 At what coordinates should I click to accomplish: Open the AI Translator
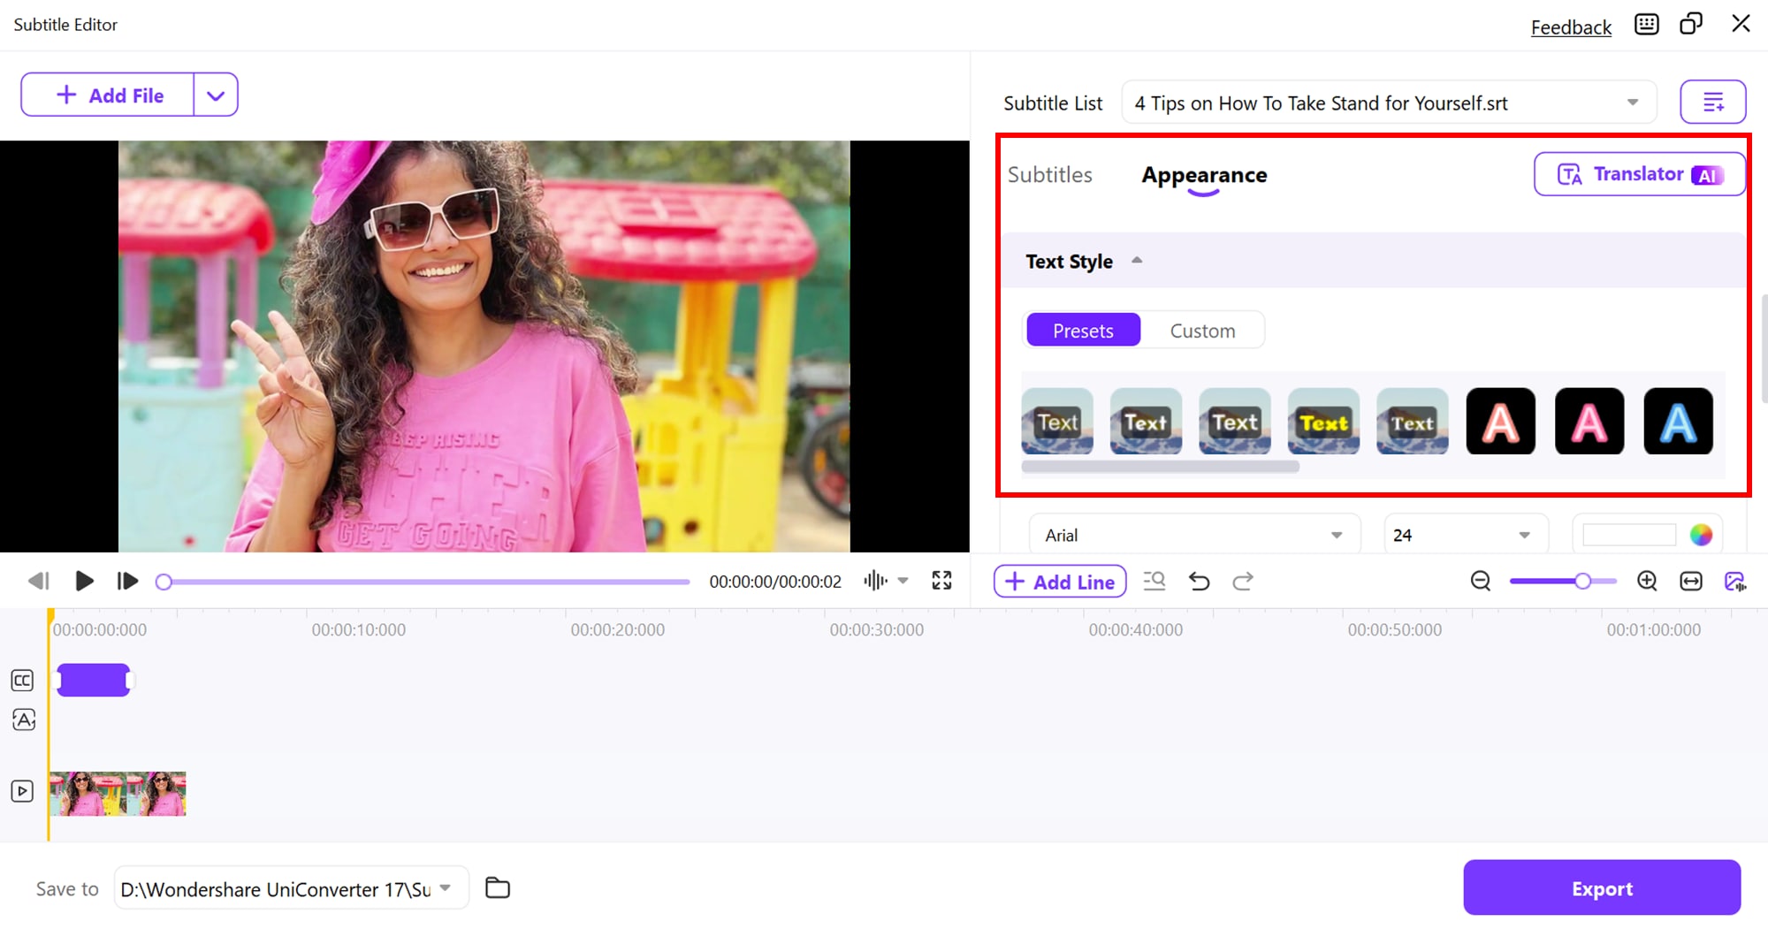[1640, 174]
